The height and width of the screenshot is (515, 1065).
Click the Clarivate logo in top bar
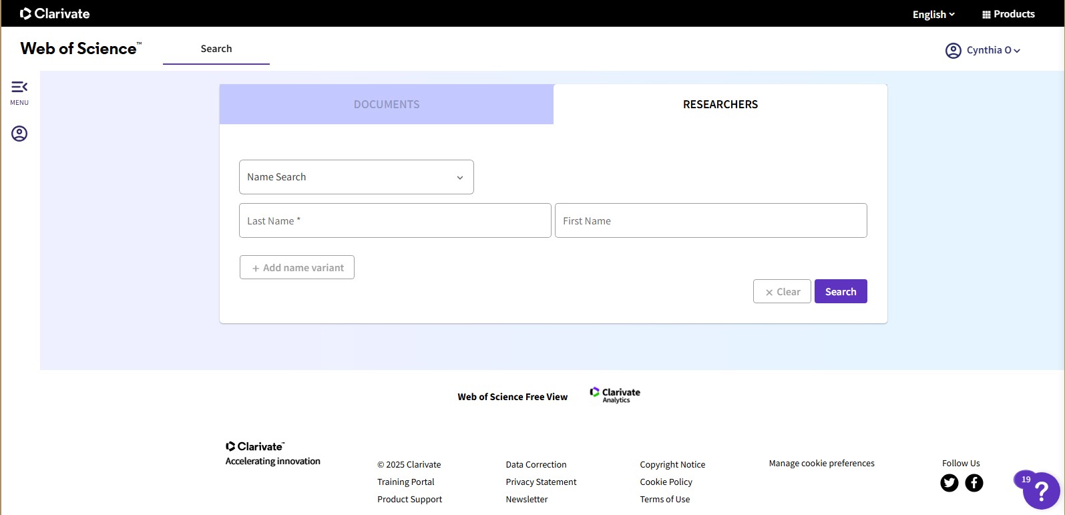click(55, 13)
